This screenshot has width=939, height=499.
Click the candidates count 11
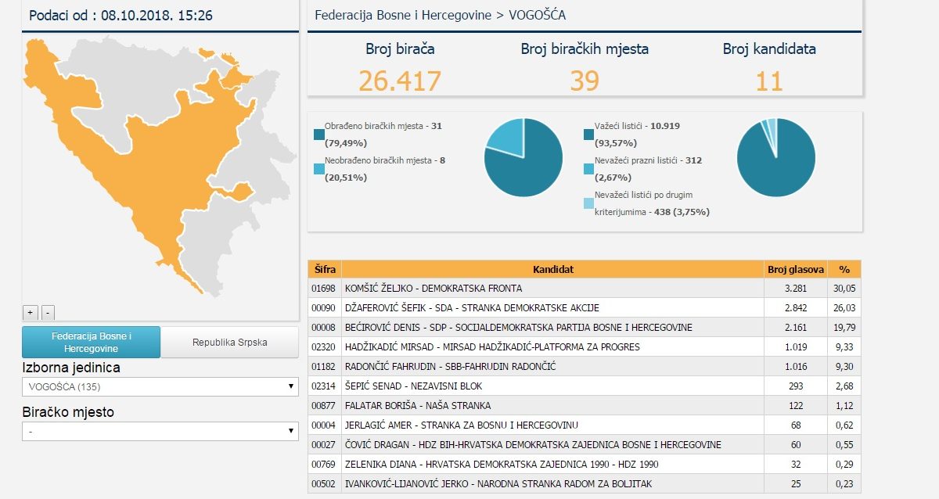[x=769, y=80]
